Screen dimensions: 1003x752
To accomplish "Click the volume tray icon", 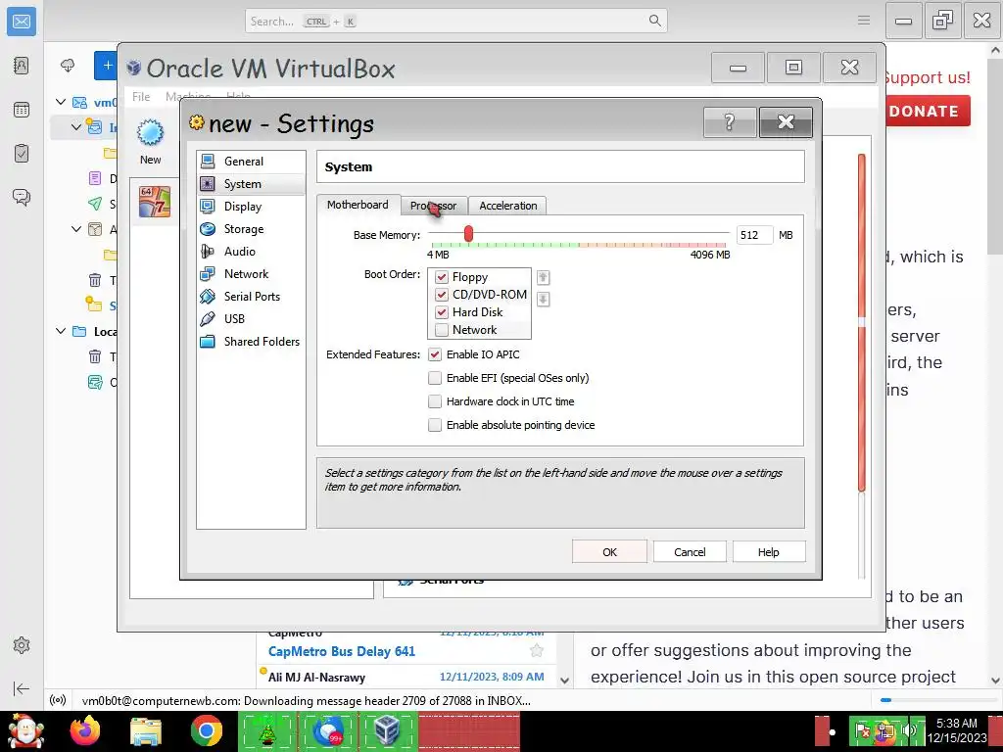I will click(909, 730).
